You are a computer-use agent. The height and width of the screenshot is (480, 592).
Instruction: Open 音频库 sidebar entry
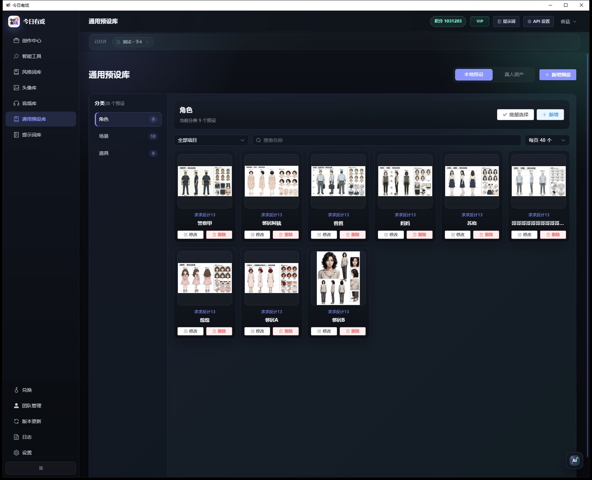click(41, 103)
